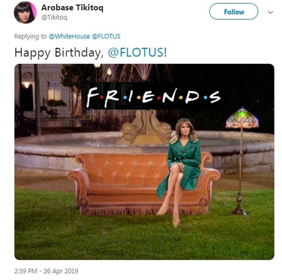Click the FRIENDS logo in the image
The width and height of the screenshot is (282, 280).
coord(153,97)
